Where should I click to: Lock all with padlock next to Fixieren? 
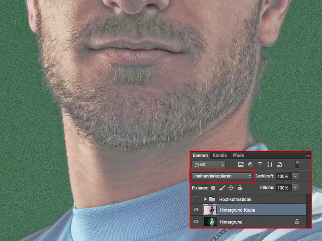pos(239,188)
